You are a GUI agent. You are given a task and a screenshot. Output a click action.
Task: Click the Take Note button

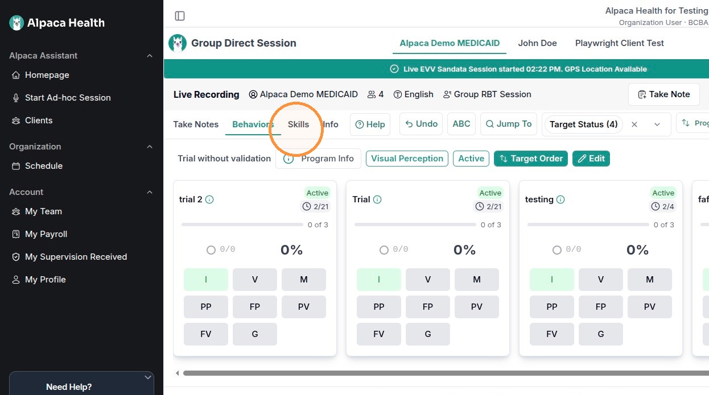pyautogui.click(x=664, y=94)
